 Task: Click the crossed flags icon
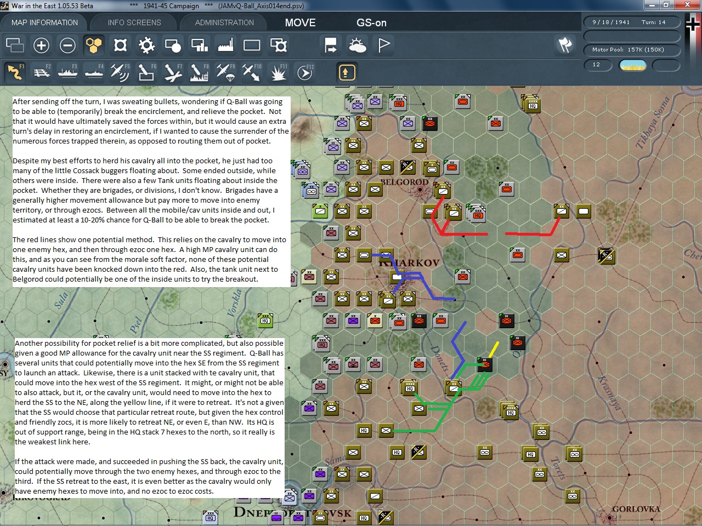click(x=565, y=45)
